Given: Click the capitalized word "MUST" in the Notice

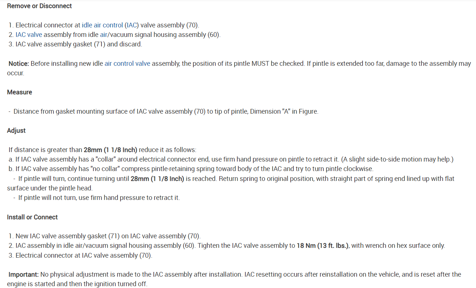Looking at the screenshot, I should tap(260, 64).
